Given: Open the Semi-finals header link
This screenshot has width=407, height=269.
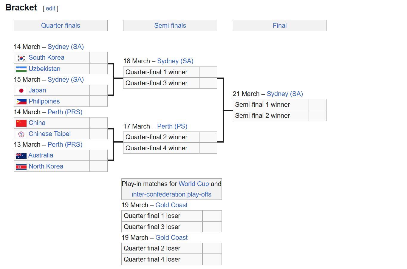Looking at the screenshot, I should point(170,26).
